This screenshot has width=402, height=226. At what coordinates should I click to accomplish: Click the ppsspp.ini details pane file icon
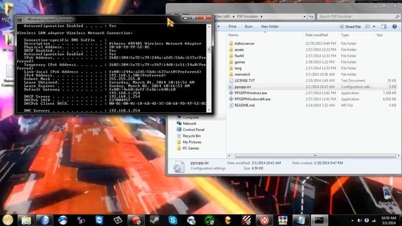[x=178, y=166]
